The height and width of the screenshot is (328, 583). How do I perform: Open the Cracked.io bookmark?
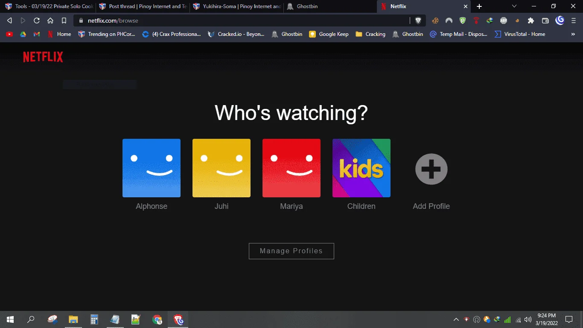pyautogui.click(x=236, y=34)
